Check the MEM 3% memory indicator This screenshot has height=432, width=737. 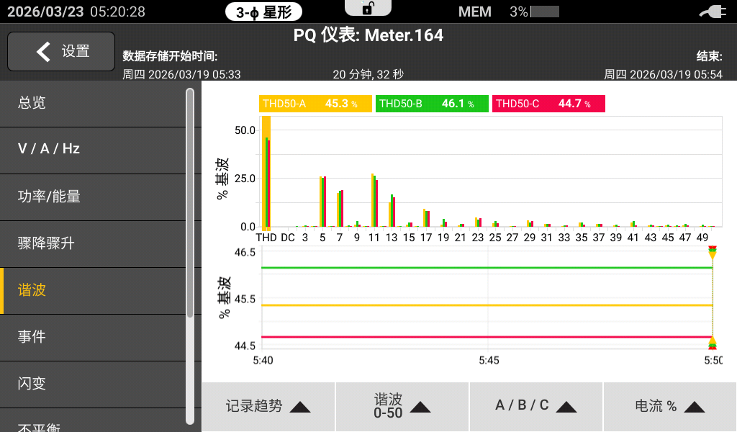[x=509, y=12]
